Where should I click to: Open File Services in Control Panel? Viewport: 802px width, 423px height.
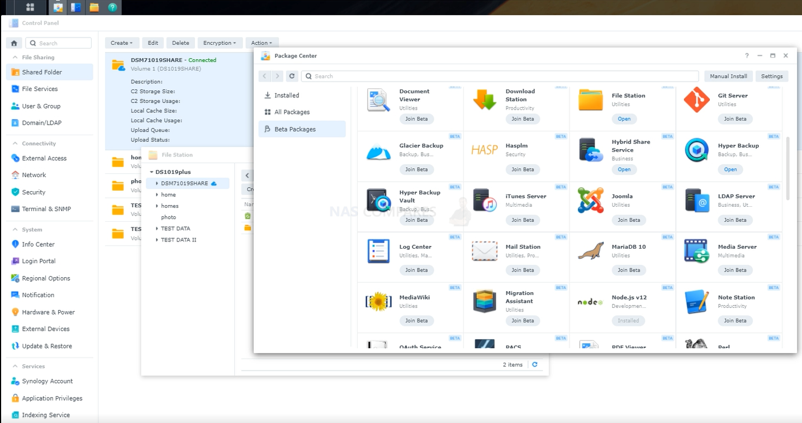tap(50, 89)
